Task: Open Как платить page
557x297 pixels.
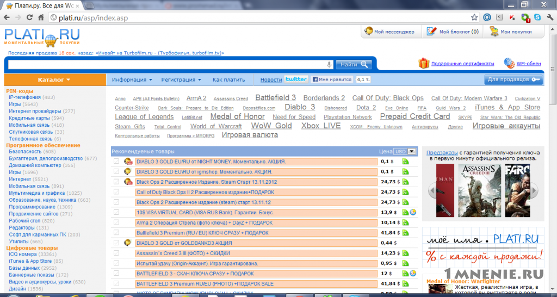Action: click(229, 79)
